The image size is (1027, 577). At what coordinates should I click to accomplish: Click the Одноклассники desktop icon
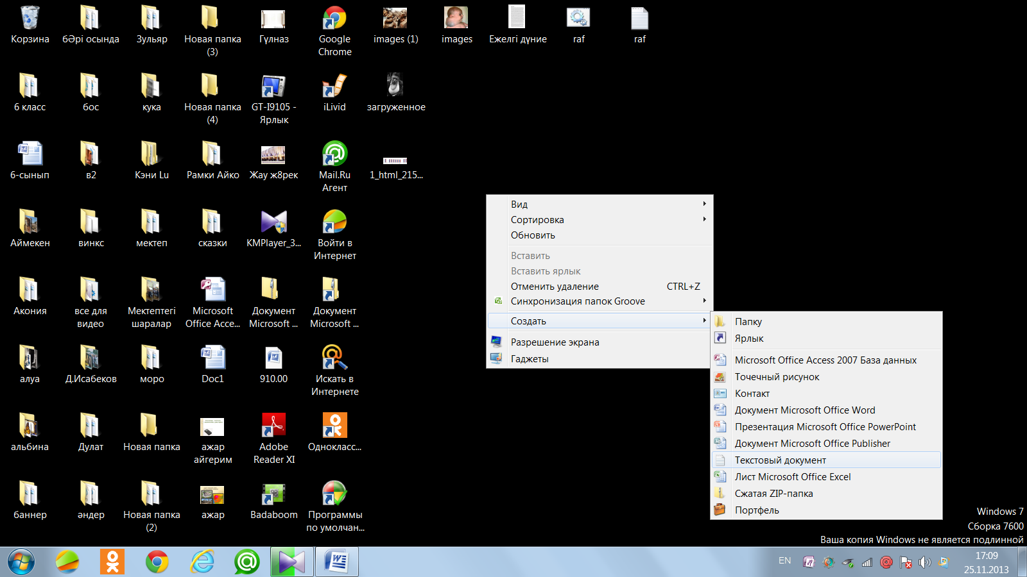point(334,426)
